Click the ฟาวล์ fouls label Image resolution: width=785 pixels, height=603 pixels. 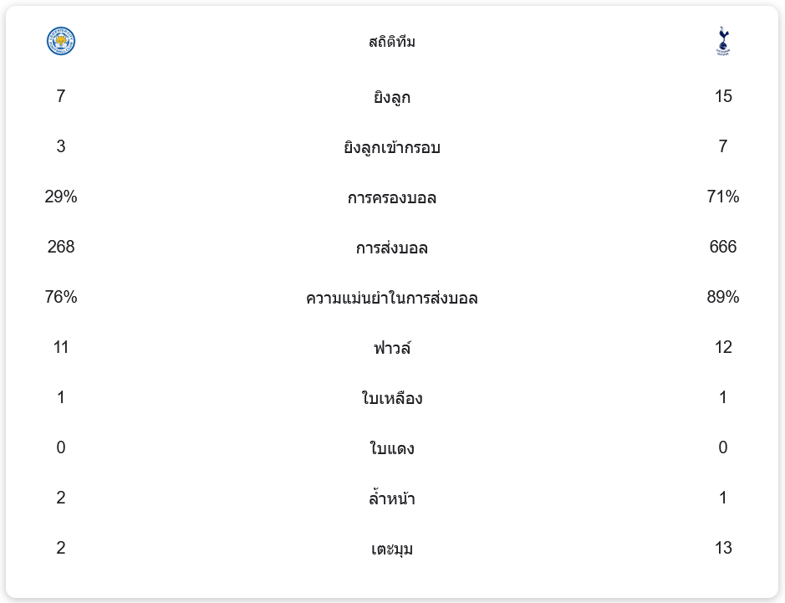pyautogui.click(x=392, y=348)
